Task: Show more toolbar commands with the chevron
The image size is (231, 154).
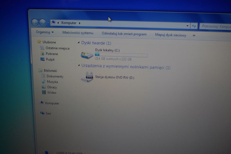Action: click(194, 35)
